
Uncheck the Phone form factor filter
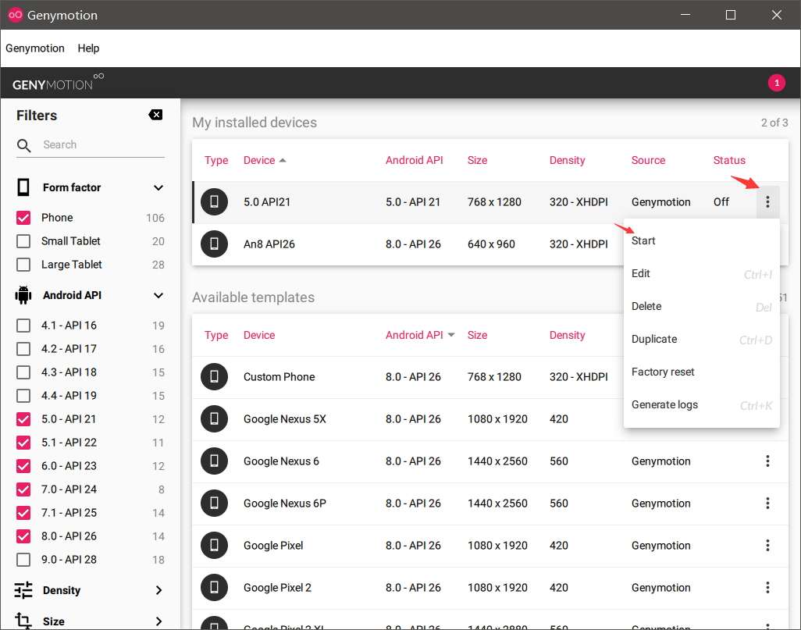[23, 218]
